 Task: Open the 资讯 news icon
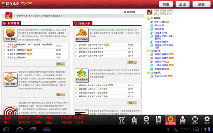coord(158,120)
